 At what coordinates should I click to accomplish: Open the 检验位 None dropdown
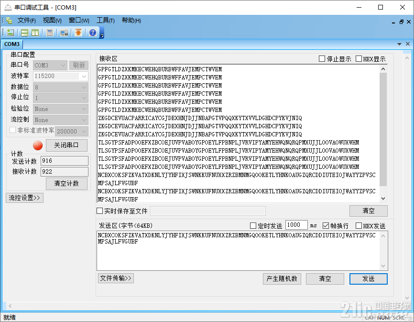coord(60,109)
